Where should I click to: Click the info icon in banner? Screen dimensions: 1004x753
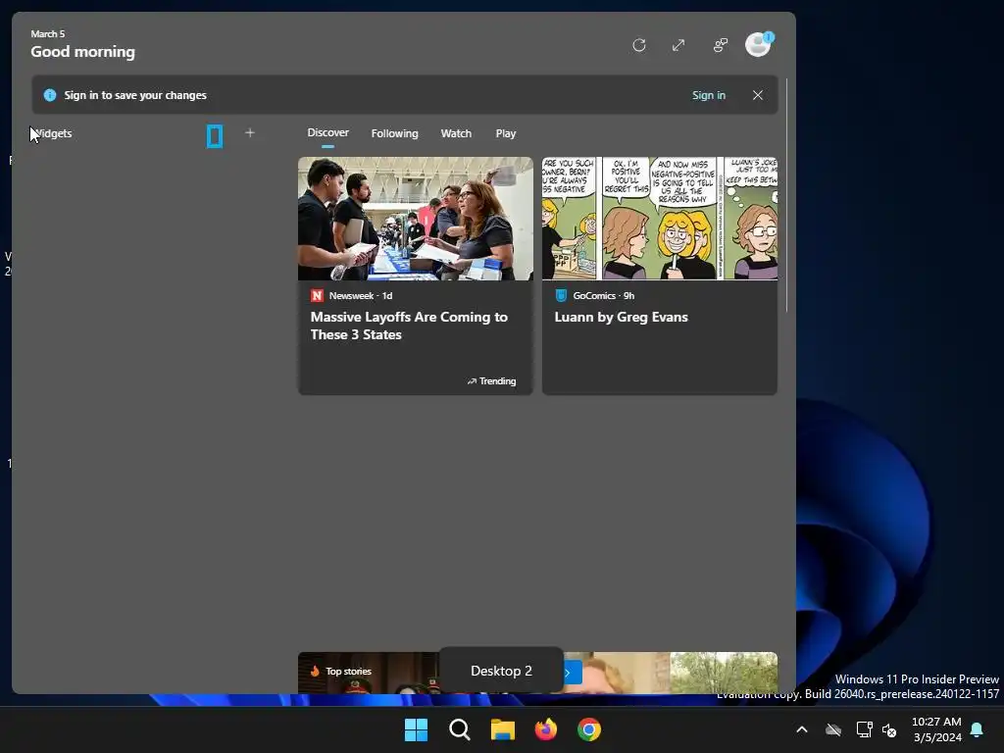pos(50,95)
